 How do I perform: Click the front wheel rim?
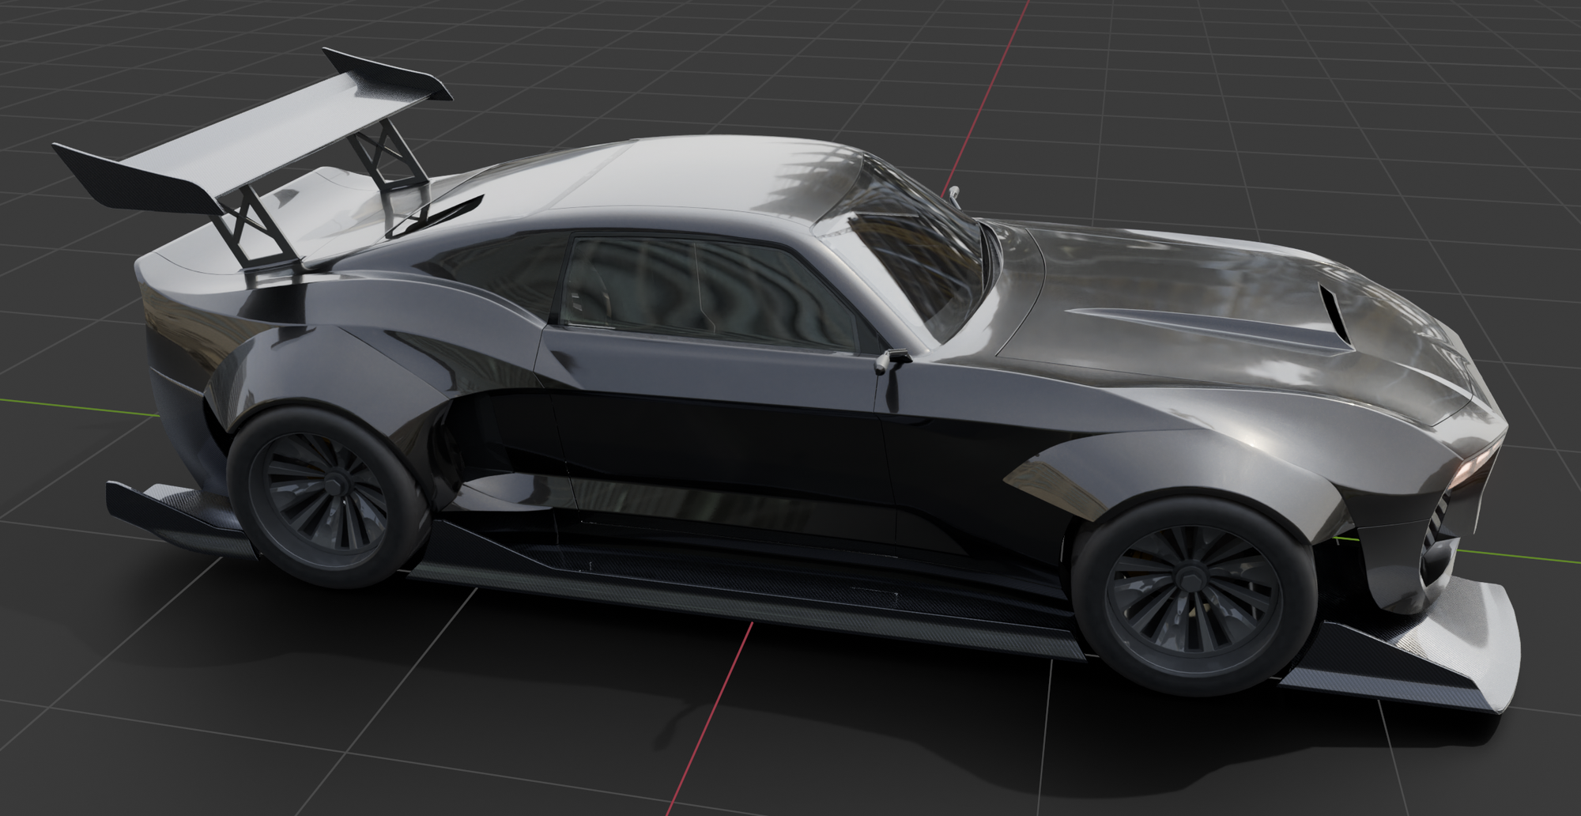[x=1194, y=597]
